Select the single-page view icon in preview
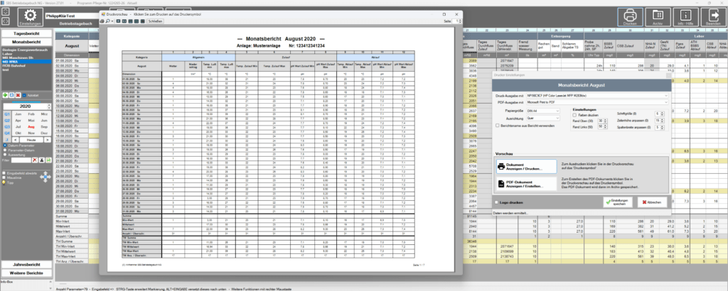The image size is (728, 291). coord(119,21)
